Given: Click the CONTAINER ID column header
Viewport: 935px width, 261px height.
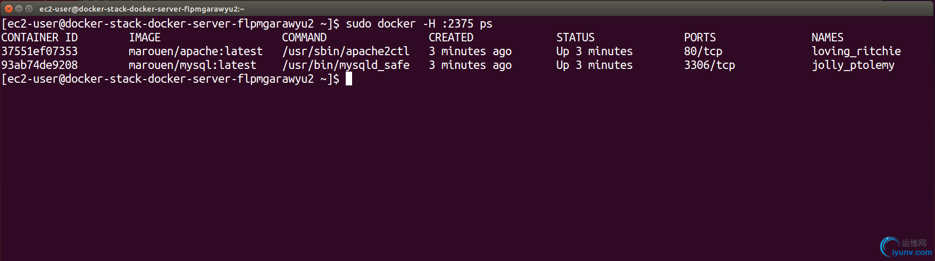Looking at the screenshot, I should pyautogui.click(x=39, y=38).
